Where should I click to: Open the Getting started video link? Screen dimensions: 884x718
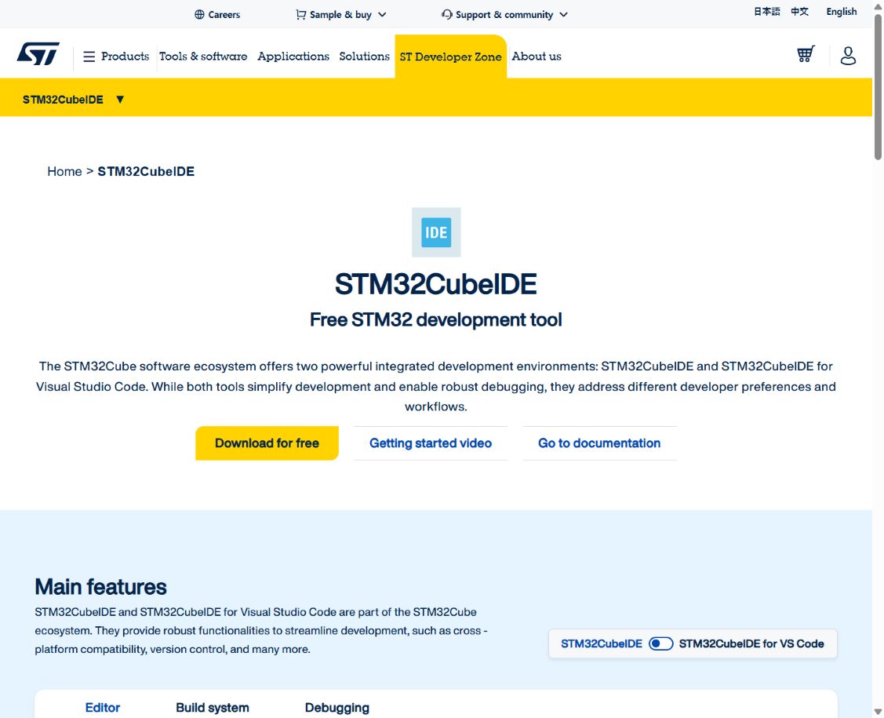point(431,443)
